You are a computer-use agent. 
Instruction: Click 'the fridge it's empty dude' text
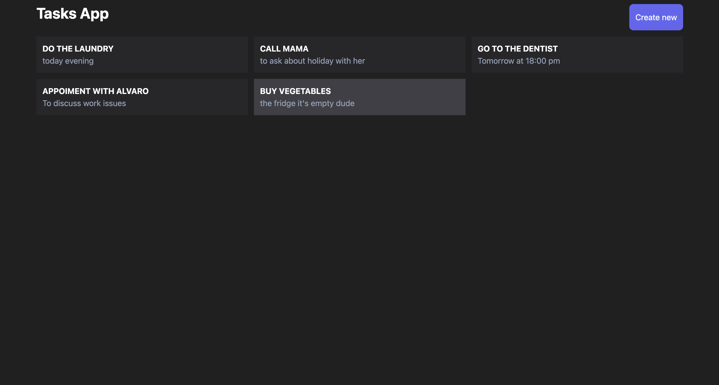307,103
